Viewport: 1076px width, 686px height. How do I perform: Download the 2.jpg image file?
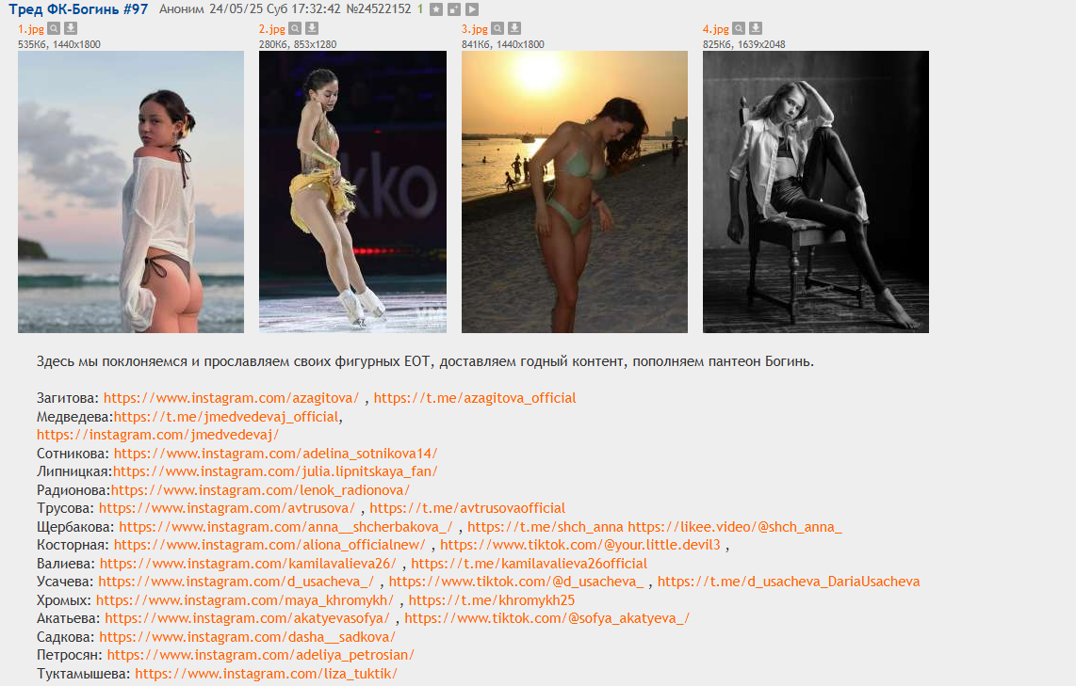pos(312,29)
